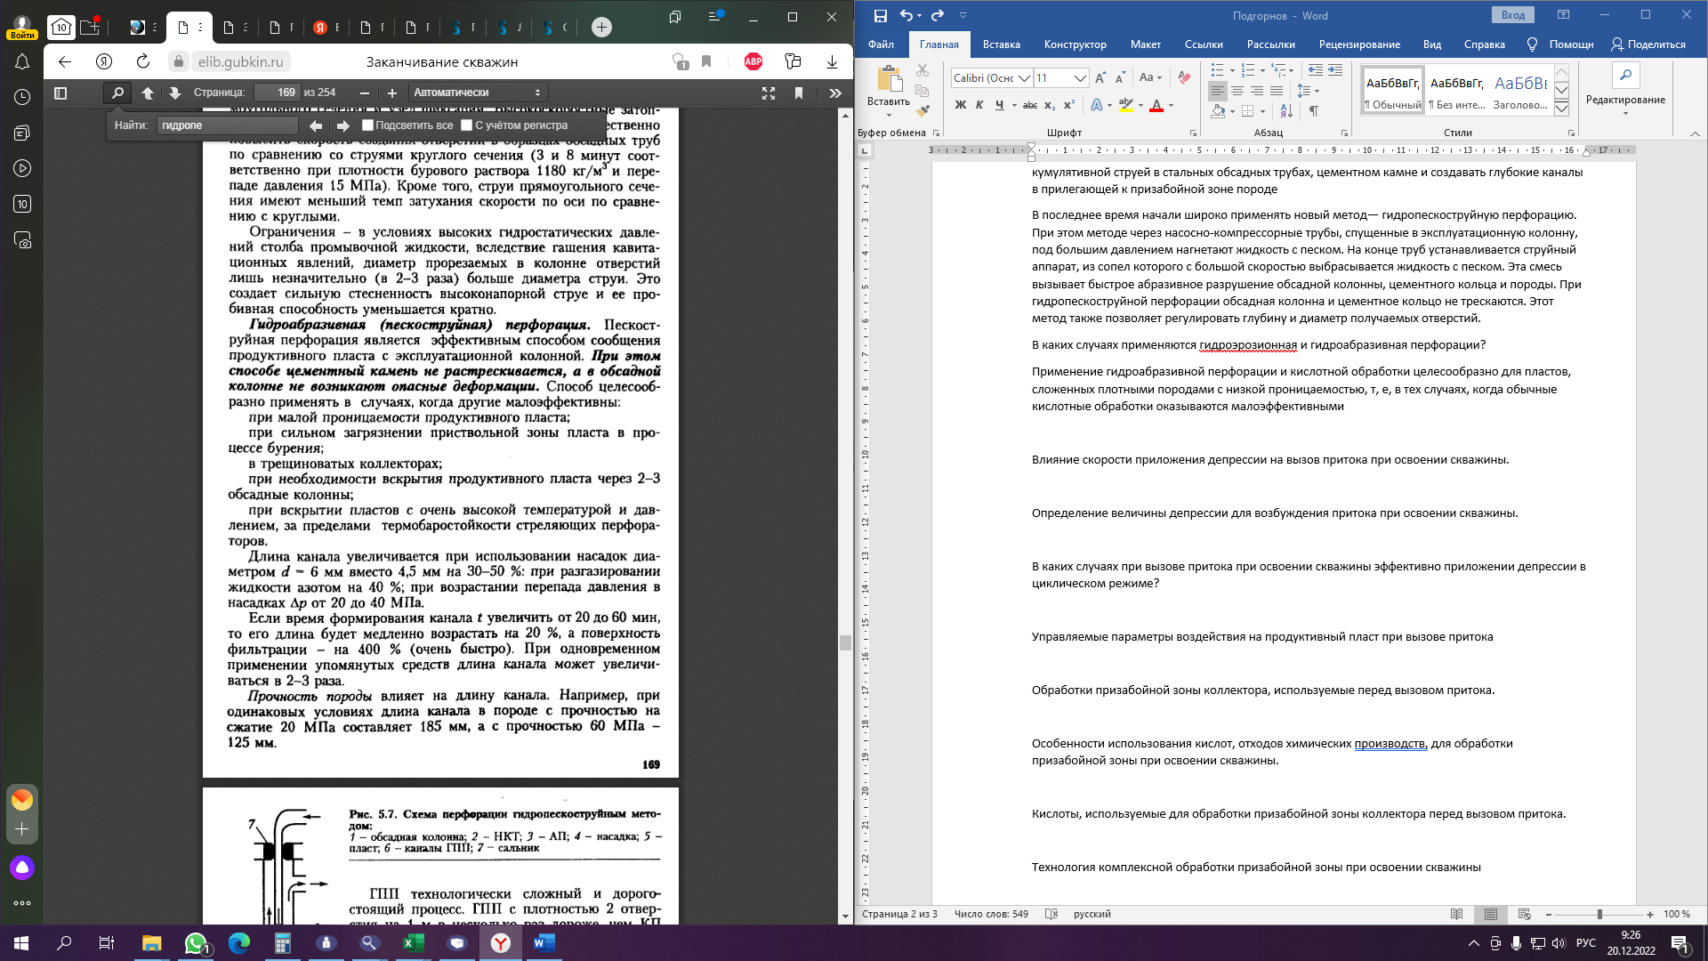
Task: Zoom out the PDF document
Action: [365, 93]
